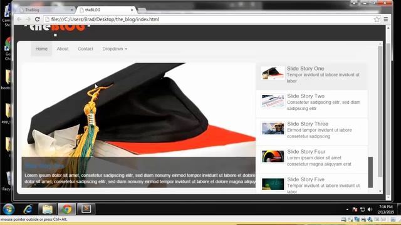Select Slide Story Four thumbnail
Viewport: 401px width, 225px height.
point(273,156)
